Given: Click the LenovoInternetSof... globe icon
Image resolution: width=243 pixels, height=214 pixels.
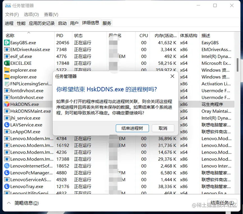Looking at the screenshot, I should point(7,166).
